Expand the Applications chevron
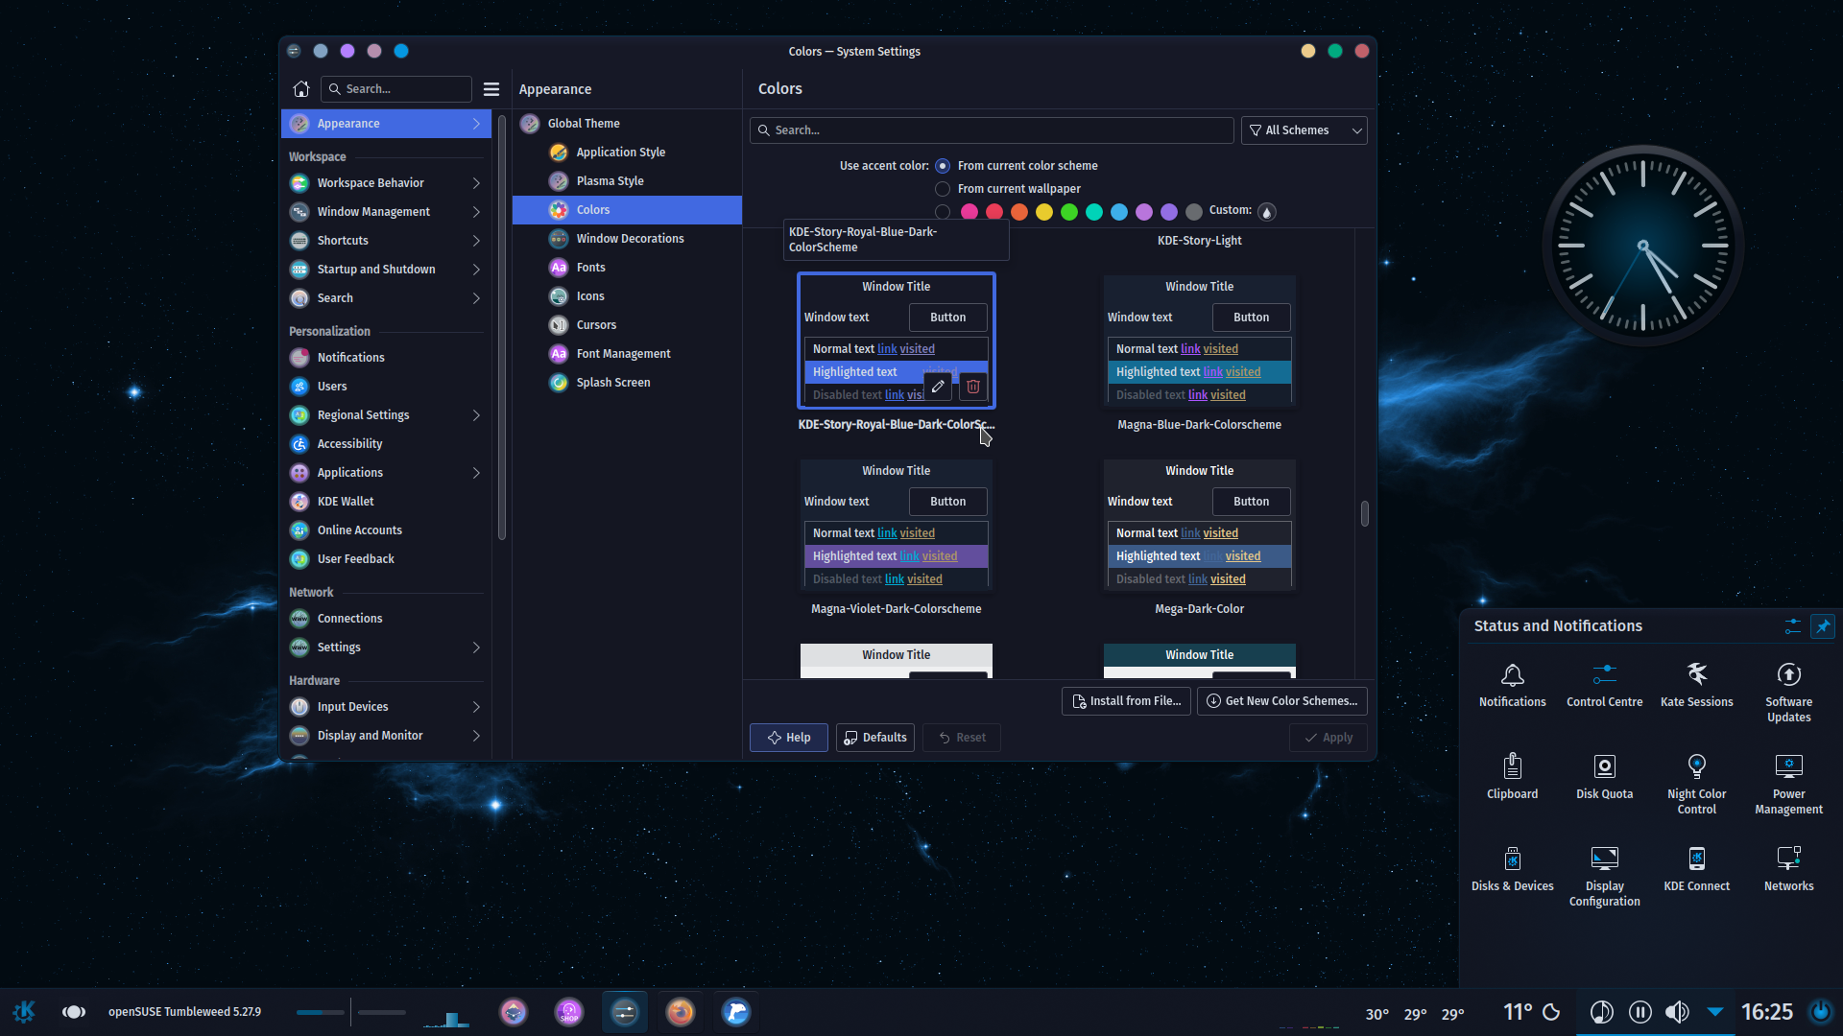 click(x=476, y=473)
